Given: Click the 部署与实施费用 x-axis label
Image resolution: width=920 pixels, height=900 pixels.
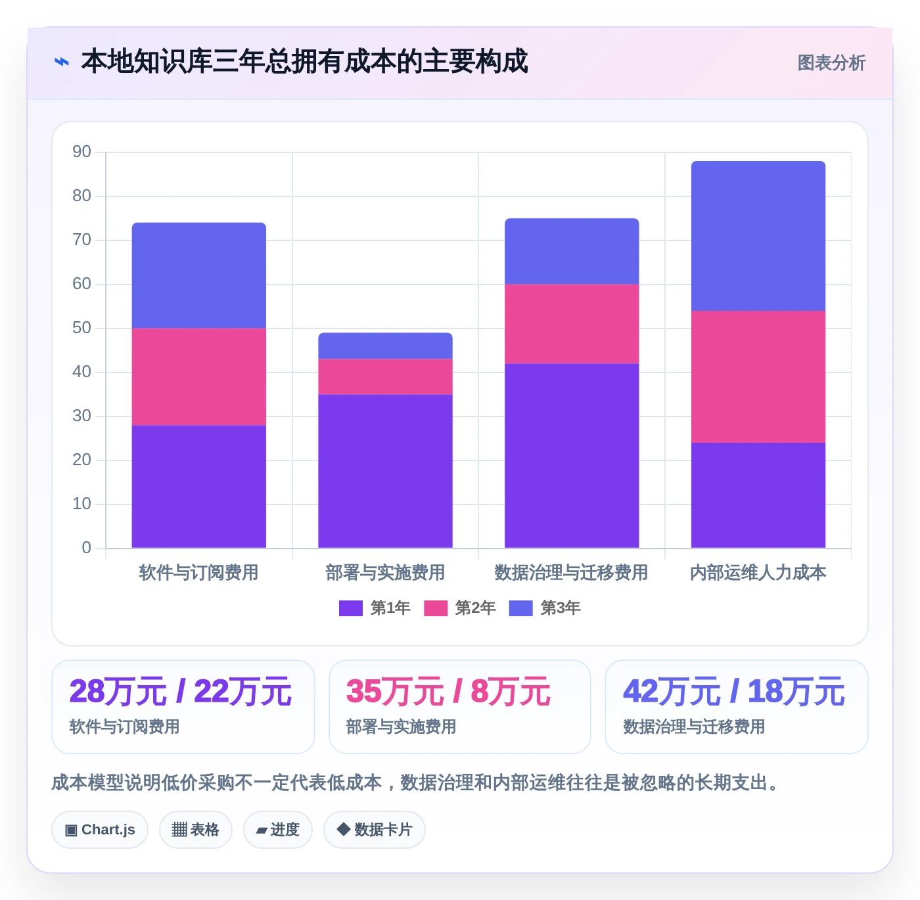Looking at the screenshot, I should (x=386, y=573).
